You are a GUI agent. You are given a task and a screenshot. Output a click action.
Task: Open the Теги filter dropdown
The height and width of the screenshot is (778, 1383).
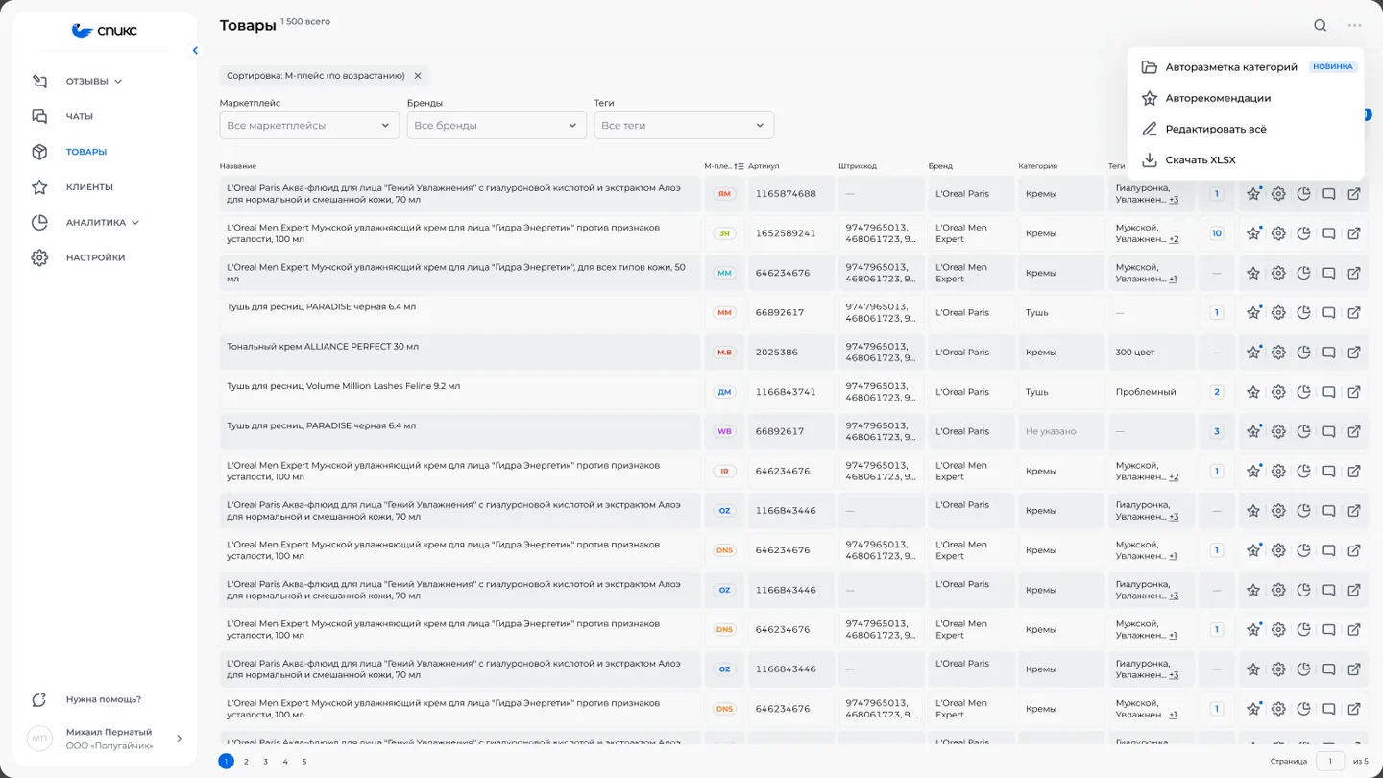pyautogui.click(x=684, y=125)
